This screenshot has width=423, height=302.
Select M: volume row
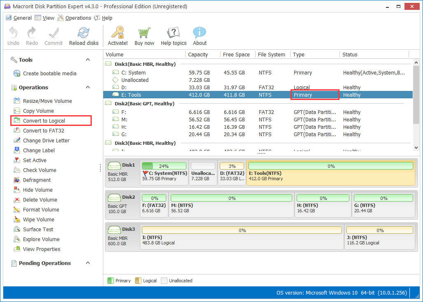[258, 119]
